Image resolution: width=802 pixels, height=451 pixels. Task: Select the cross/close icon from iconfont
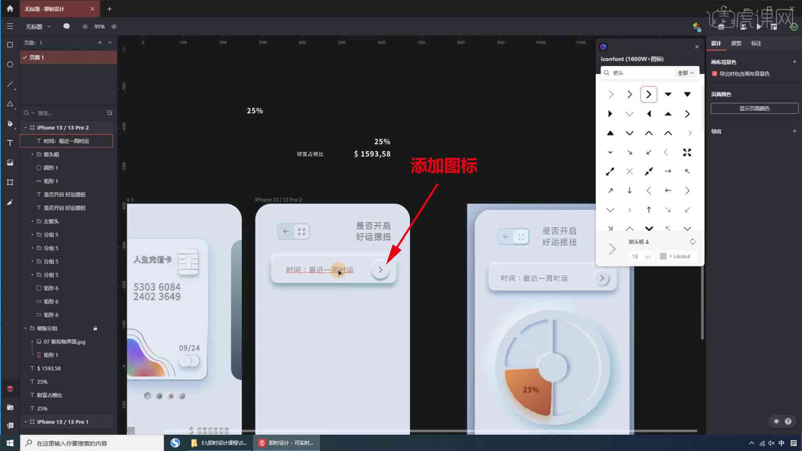click(x=629, y=171)
